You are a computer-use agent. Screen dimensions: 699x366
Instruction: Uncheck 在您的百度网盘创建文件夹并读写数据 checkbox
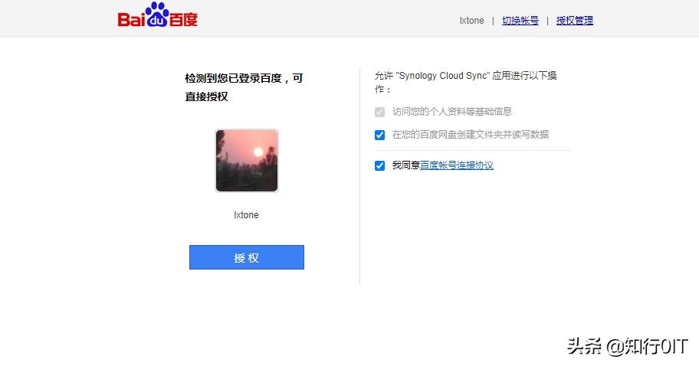coord(380,135)
